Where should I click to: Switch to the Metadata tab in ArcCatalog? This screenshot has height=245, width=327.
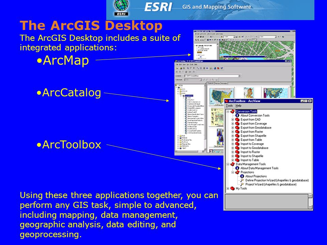tap(224, 83)
